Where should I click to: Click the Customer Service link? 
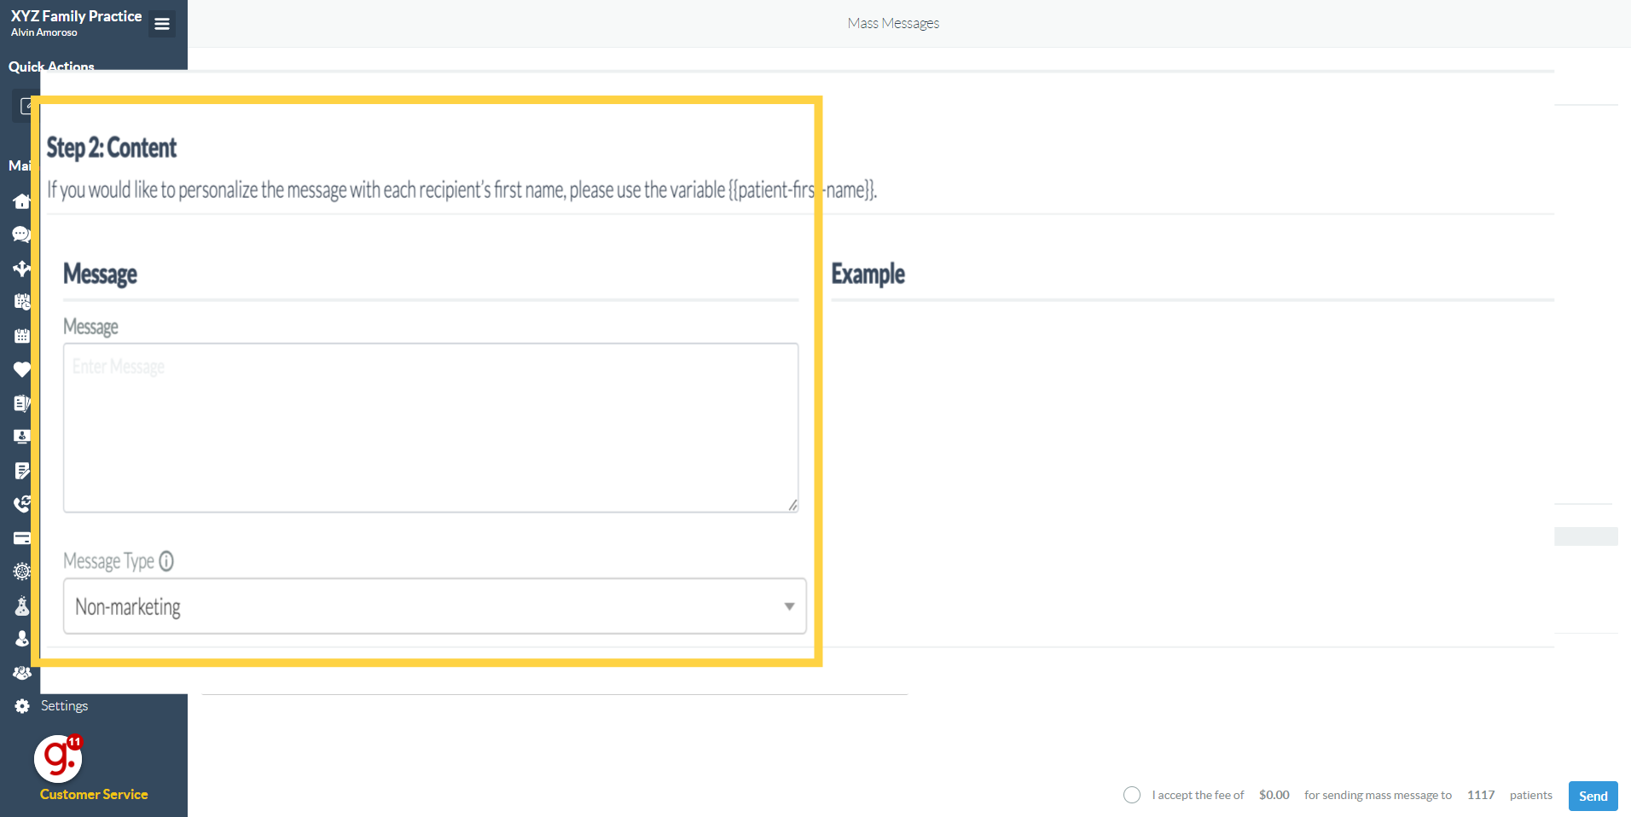coord(93,794)
